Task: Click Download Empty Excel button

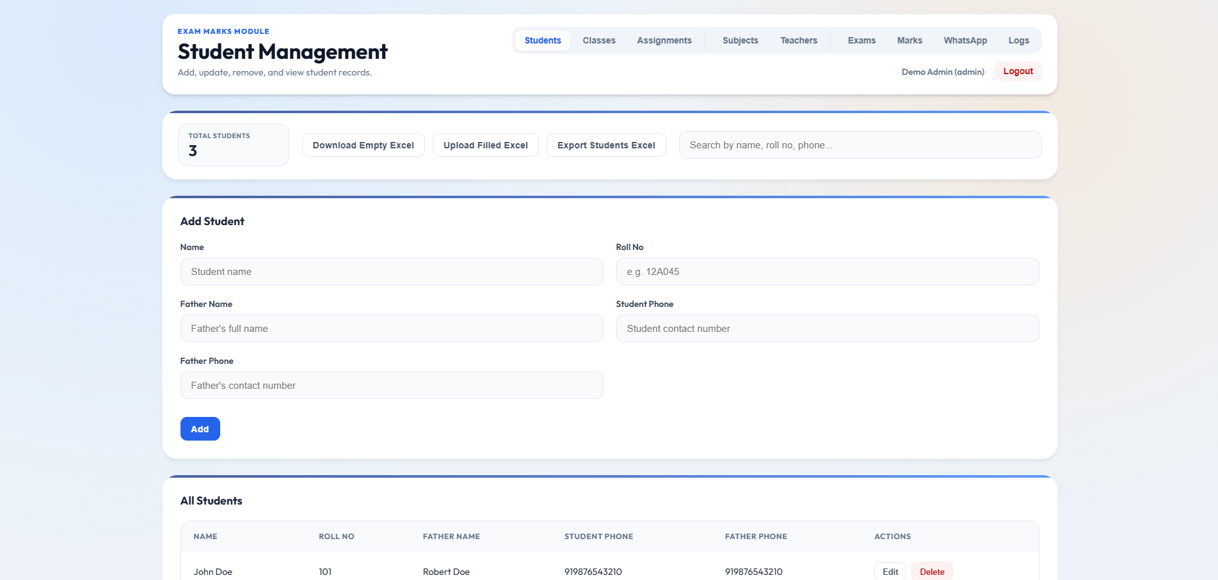Action: pos(364,145)
